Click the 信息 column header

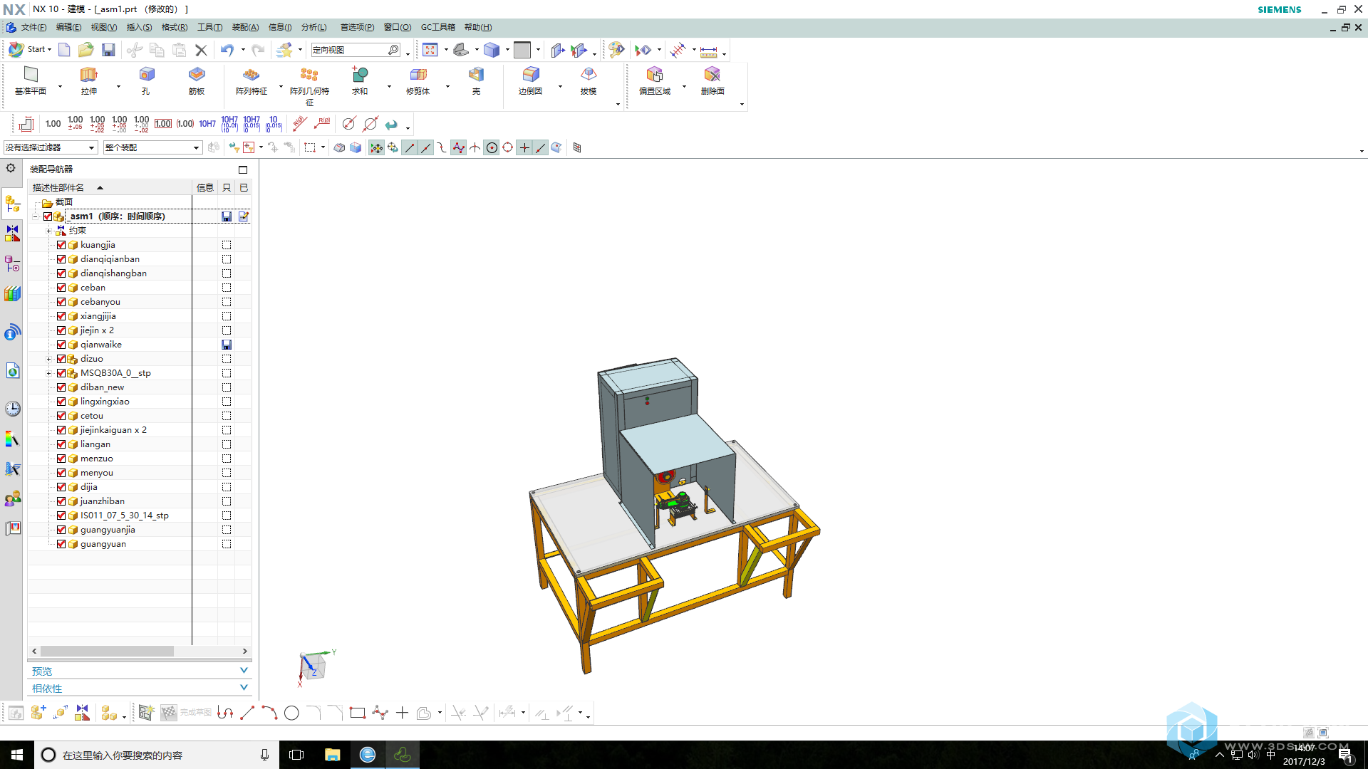(204, 188)
